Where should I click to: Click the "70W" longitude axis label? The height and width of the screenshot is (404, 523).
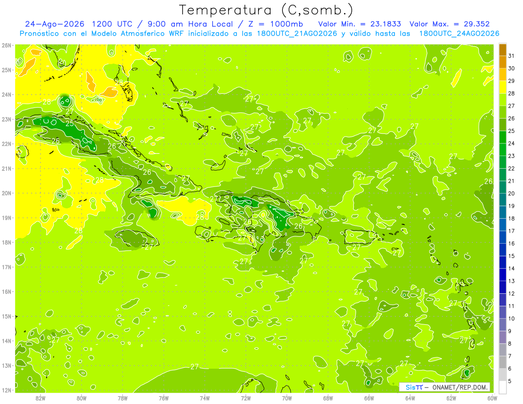[x=287, y=398]
